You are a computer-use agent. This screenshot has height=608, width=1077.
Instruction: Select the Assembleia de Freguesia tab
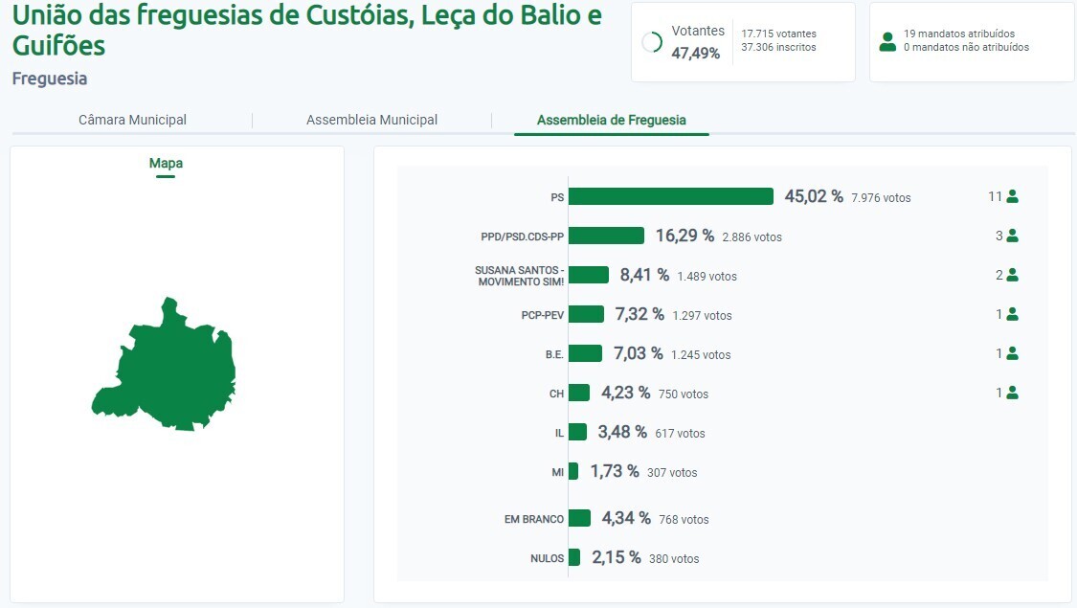pos(611,120)
